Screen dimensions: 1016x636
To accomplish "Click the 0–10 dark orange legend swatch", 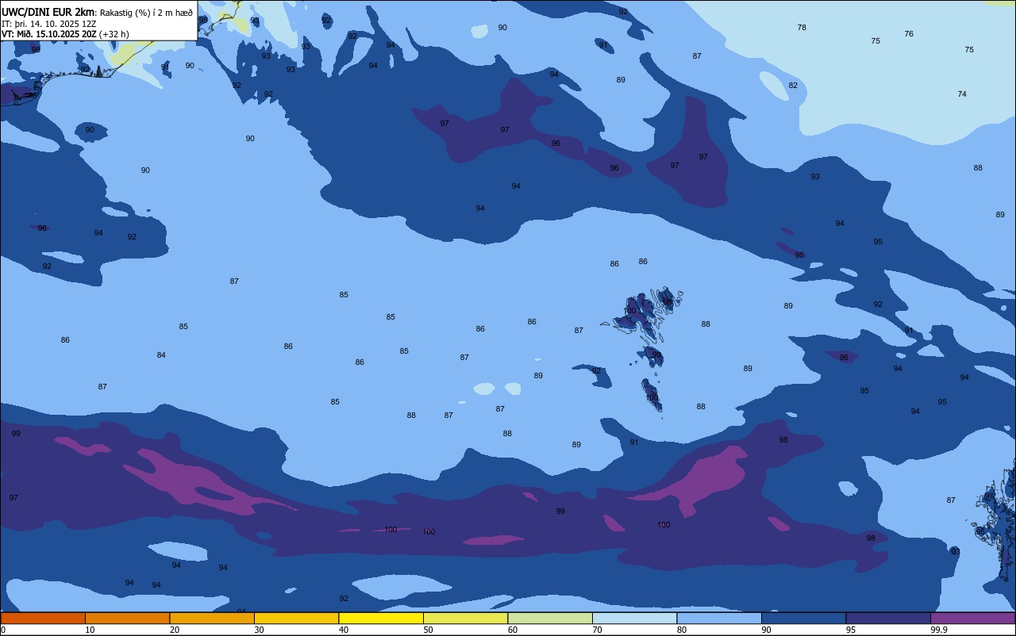I will click(43, 618).
